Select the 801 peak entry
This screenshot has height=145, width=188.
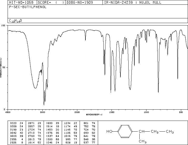89,123
